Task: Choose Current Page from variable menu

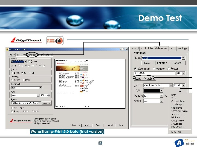Action: click(178, 101)
